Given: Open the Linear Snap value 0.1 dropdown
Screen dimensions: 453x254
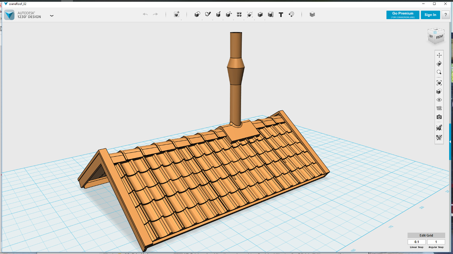Looking at the screenshot, I should point(417,242).
